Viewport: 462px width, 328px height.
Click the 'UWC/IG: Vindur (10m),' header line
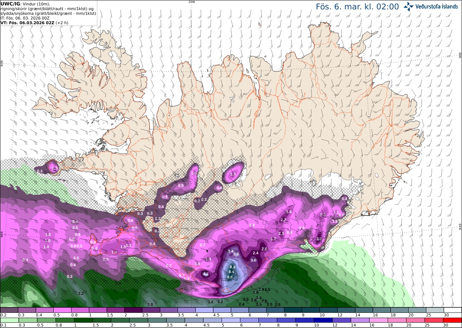point(26,4)
